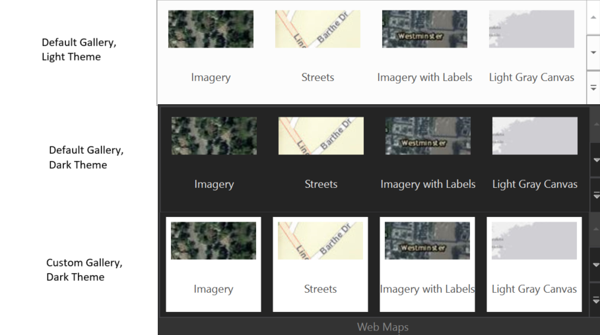Screen dimensions: 600x335
Task: Pick Light Gray Canvas white card, custom gallery
Action: tap(534, 264)
